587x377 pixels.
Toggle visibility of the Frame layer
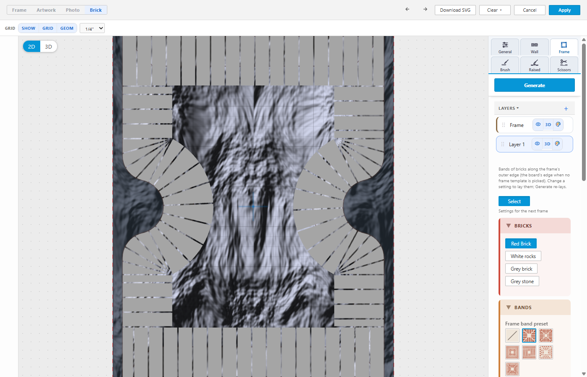(x=538, y=124)
